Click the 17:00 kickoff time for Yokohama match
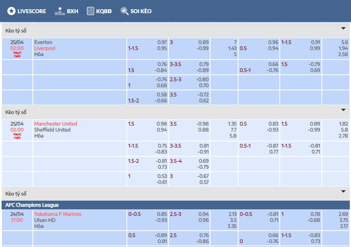351x247 pixels. click(x=17, y=220)
